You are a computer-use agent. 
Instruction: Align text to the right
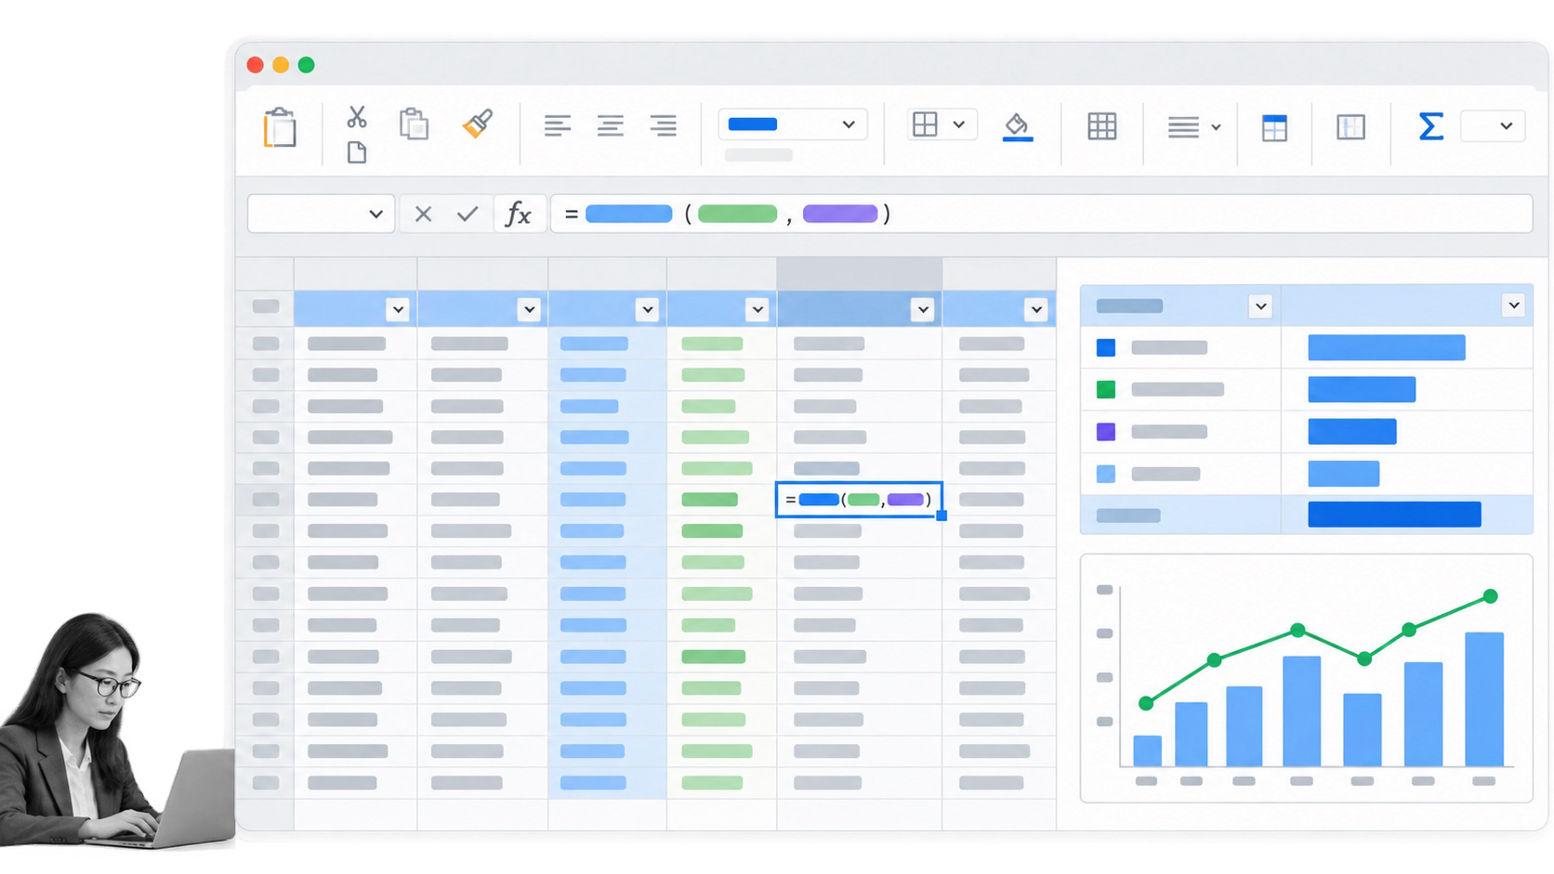click(x=664, y=125)
